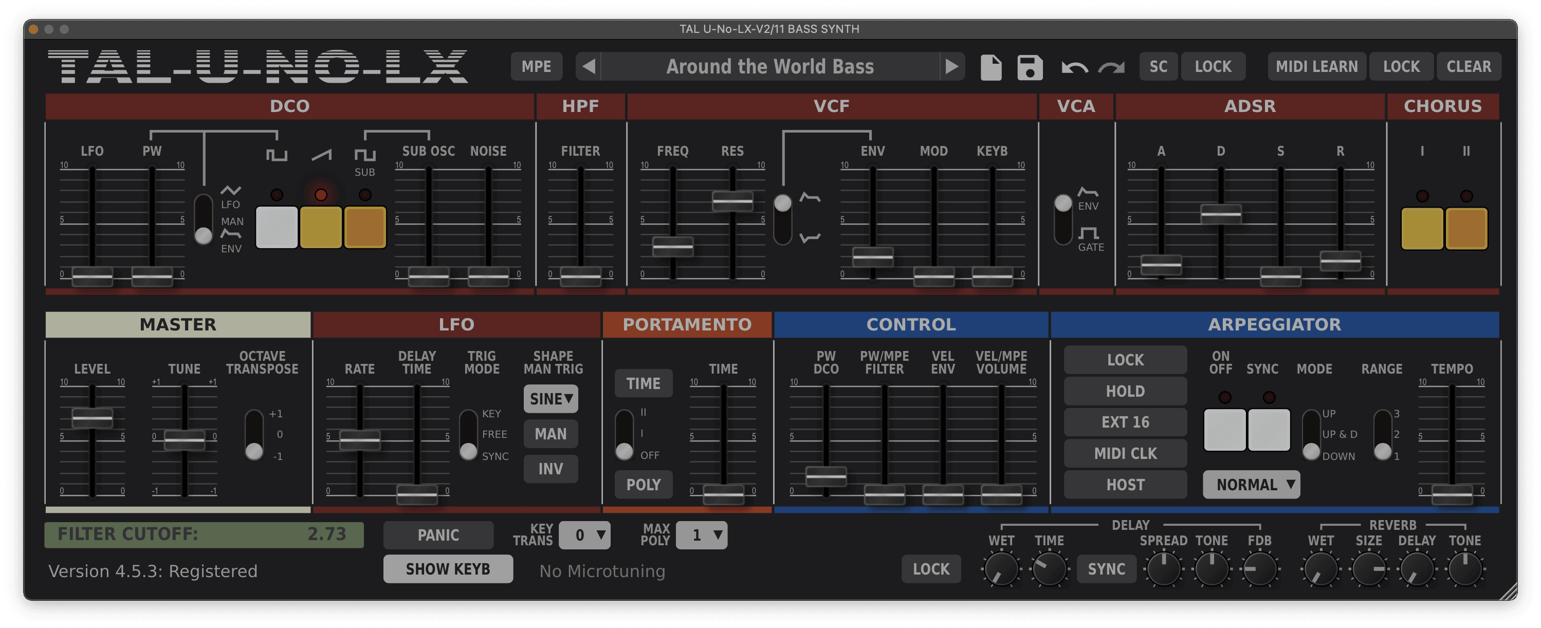Click the preset name Around the World Bass
Image resolution: width=1541 pixels, height=628 pixels.
pyautogui.click(x=770, y=66)
